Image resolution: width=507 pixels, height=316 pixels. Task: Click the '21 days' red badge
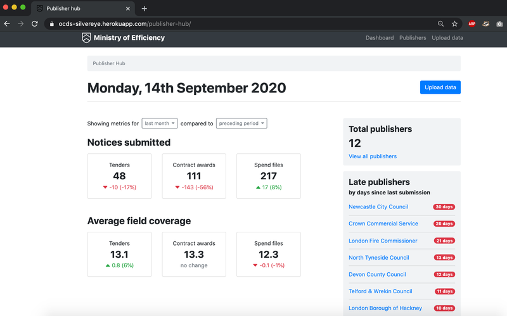(x=444, y=241)
